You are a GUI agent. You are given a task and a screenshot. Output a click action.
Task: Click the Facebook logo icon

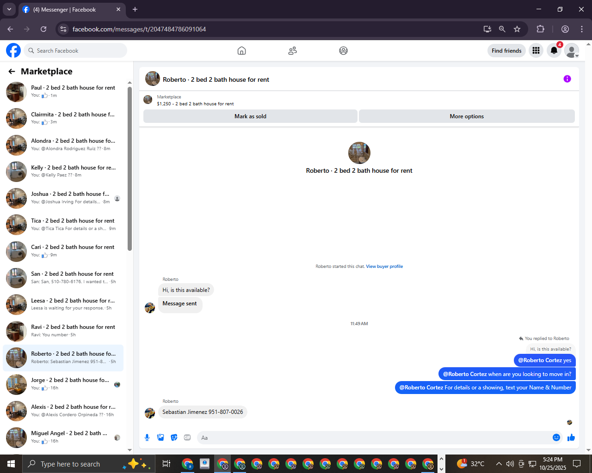(x=13, y=50)
